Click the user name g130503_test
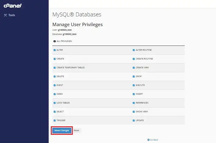Screen dimensions: 216x143 coord(65,30)
